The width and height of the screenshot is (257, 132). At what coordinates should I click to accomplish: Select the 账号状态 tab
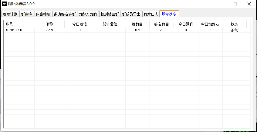click(x=169, y=14)
